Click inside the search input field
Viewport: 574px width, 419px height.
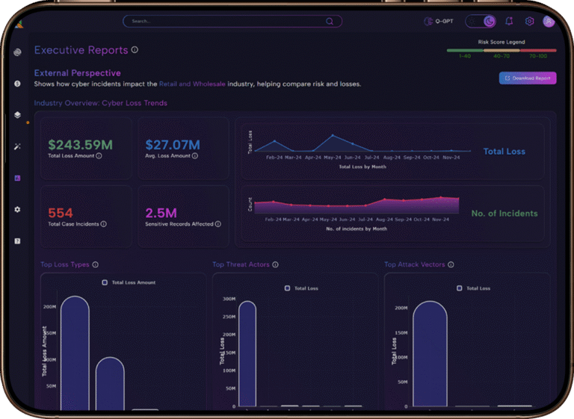[x=224, y=22]
